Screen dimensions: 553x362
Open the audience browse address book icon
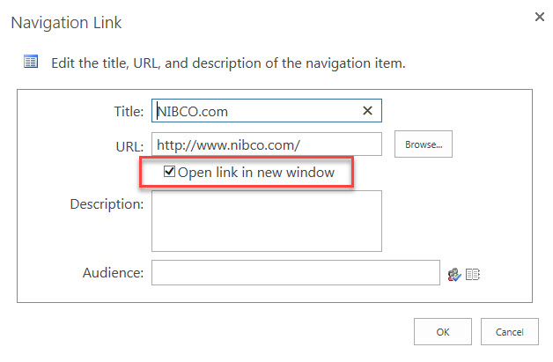coord(473,274)
